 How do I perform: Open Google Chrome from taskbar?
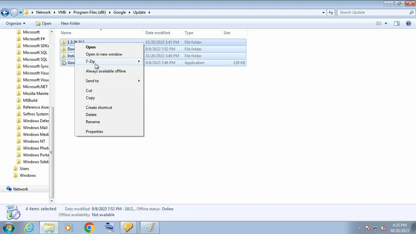tap(89, 227)
